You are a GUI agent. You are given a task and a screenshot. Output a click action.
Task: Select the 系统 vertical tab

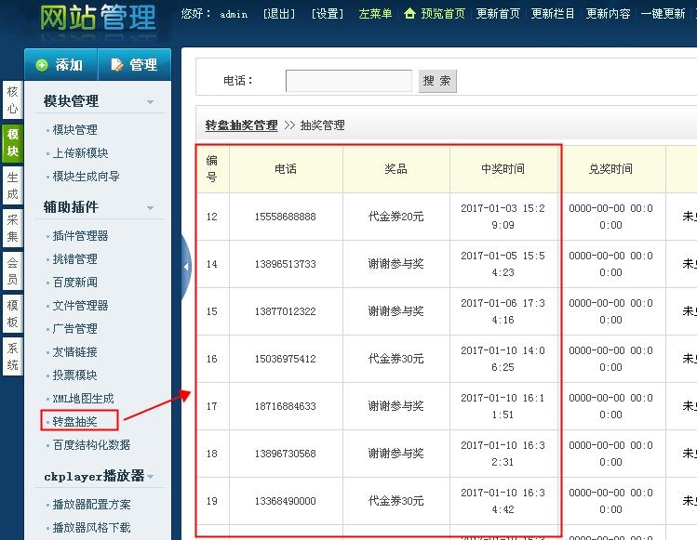12,356
